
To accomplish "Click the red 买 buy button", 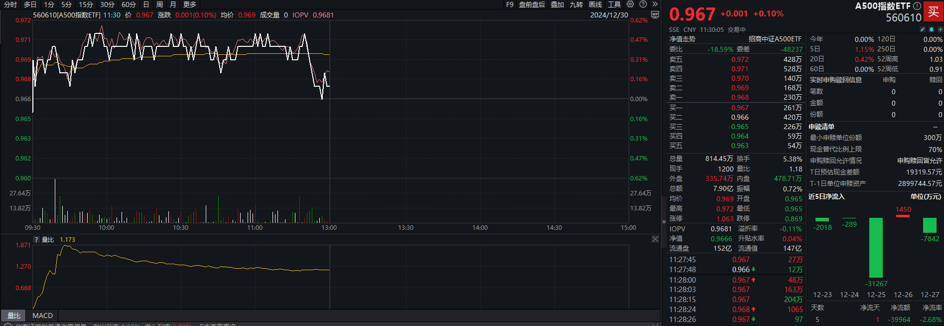I will point(933,11).
